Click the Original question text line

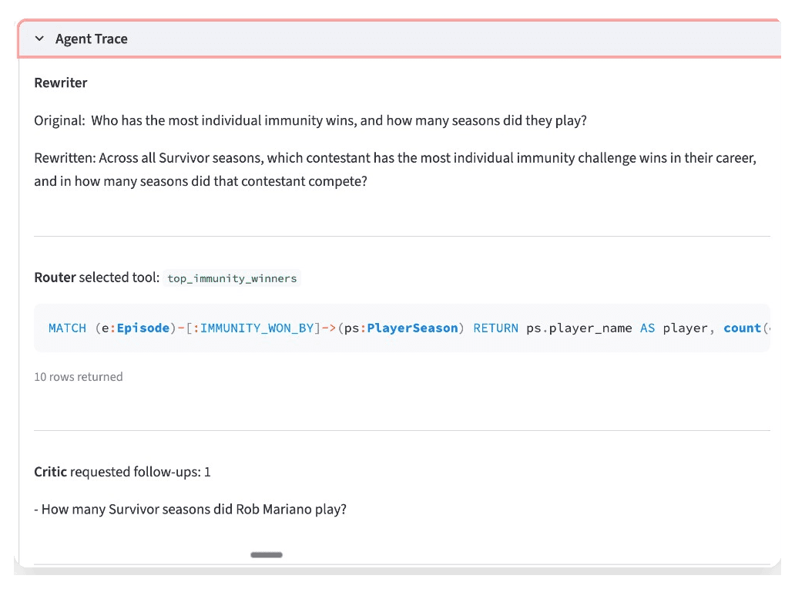pyautogui.click(x=310, y=121)
